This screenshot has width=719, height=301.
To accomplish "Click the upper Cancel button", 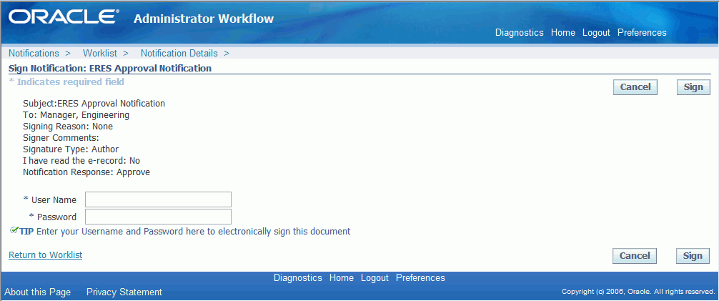I will click(x=635, y=87).
